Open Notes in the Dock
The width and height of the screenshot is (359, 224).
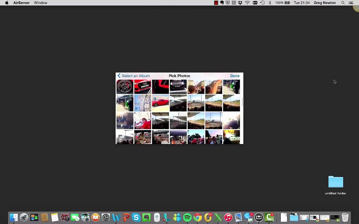tap(55, 217)
